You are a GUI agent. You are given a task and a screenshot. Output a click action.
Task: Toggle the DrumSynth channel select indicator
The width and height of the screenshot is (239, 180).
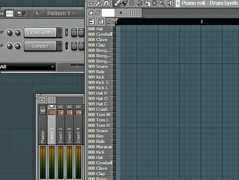pos(67,33)
